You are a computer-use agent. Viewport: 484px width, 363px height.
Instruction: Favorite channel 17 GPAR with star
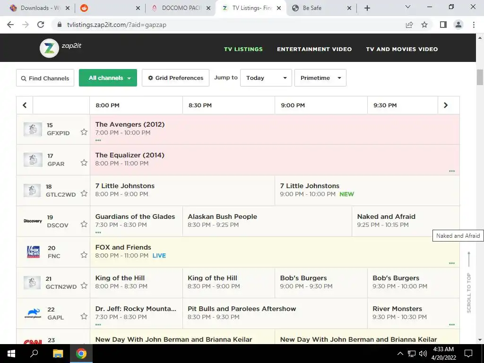84,163
